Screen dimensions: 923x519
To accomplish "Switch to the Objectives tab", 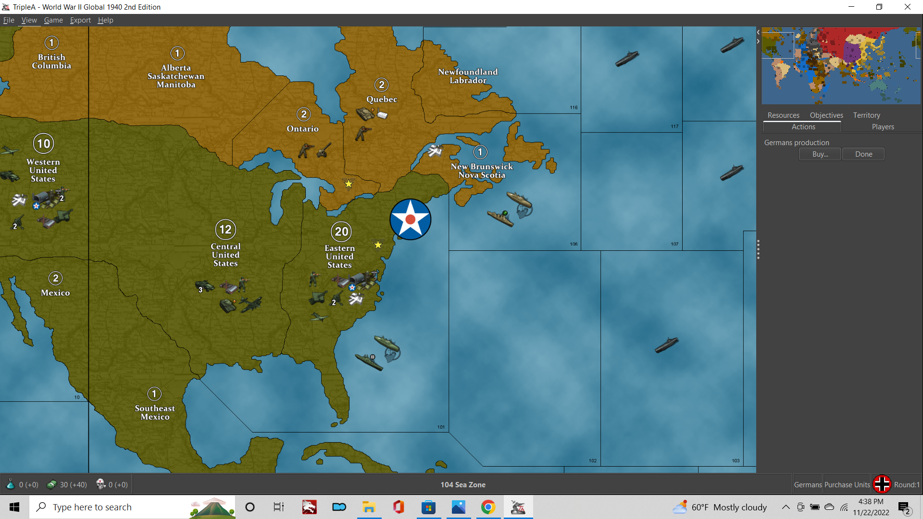I will (826, 115).
